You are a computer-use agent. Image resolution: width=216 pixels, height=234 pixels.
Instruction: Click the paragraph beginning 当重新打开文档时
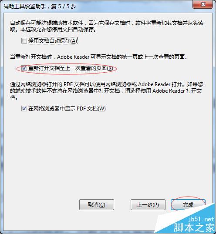pos(98,57)
